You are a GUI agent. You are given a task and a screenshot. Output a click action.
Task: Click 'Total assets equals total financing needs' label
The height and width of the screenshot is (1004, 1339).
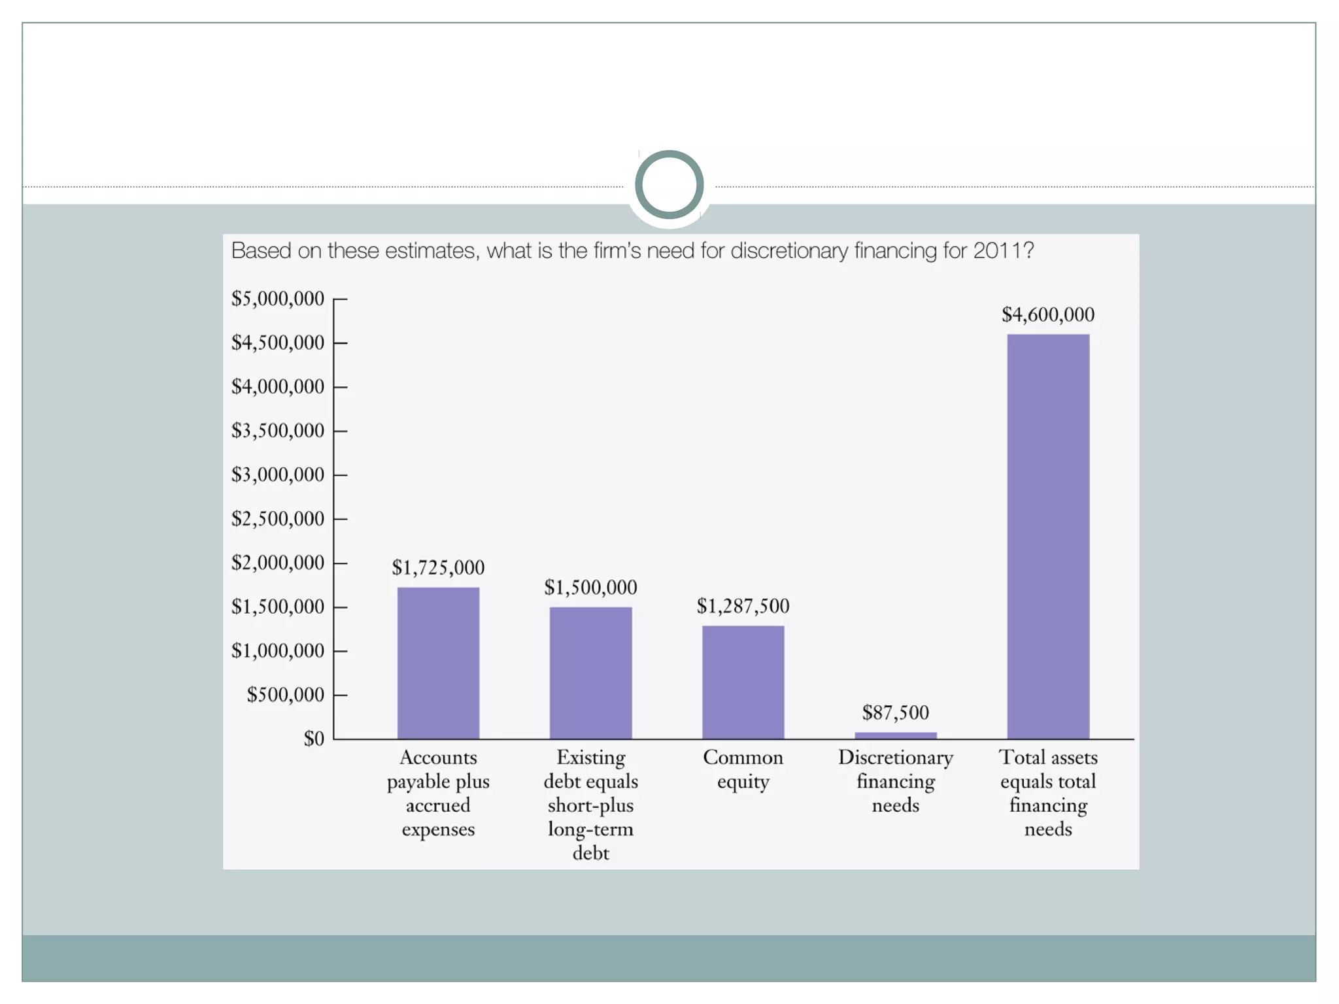1048,793
